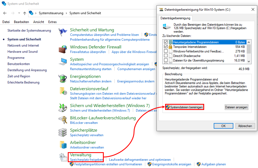Go back with the left arrow button
This screenshot has height=168, width=258.
coord(5,13)
